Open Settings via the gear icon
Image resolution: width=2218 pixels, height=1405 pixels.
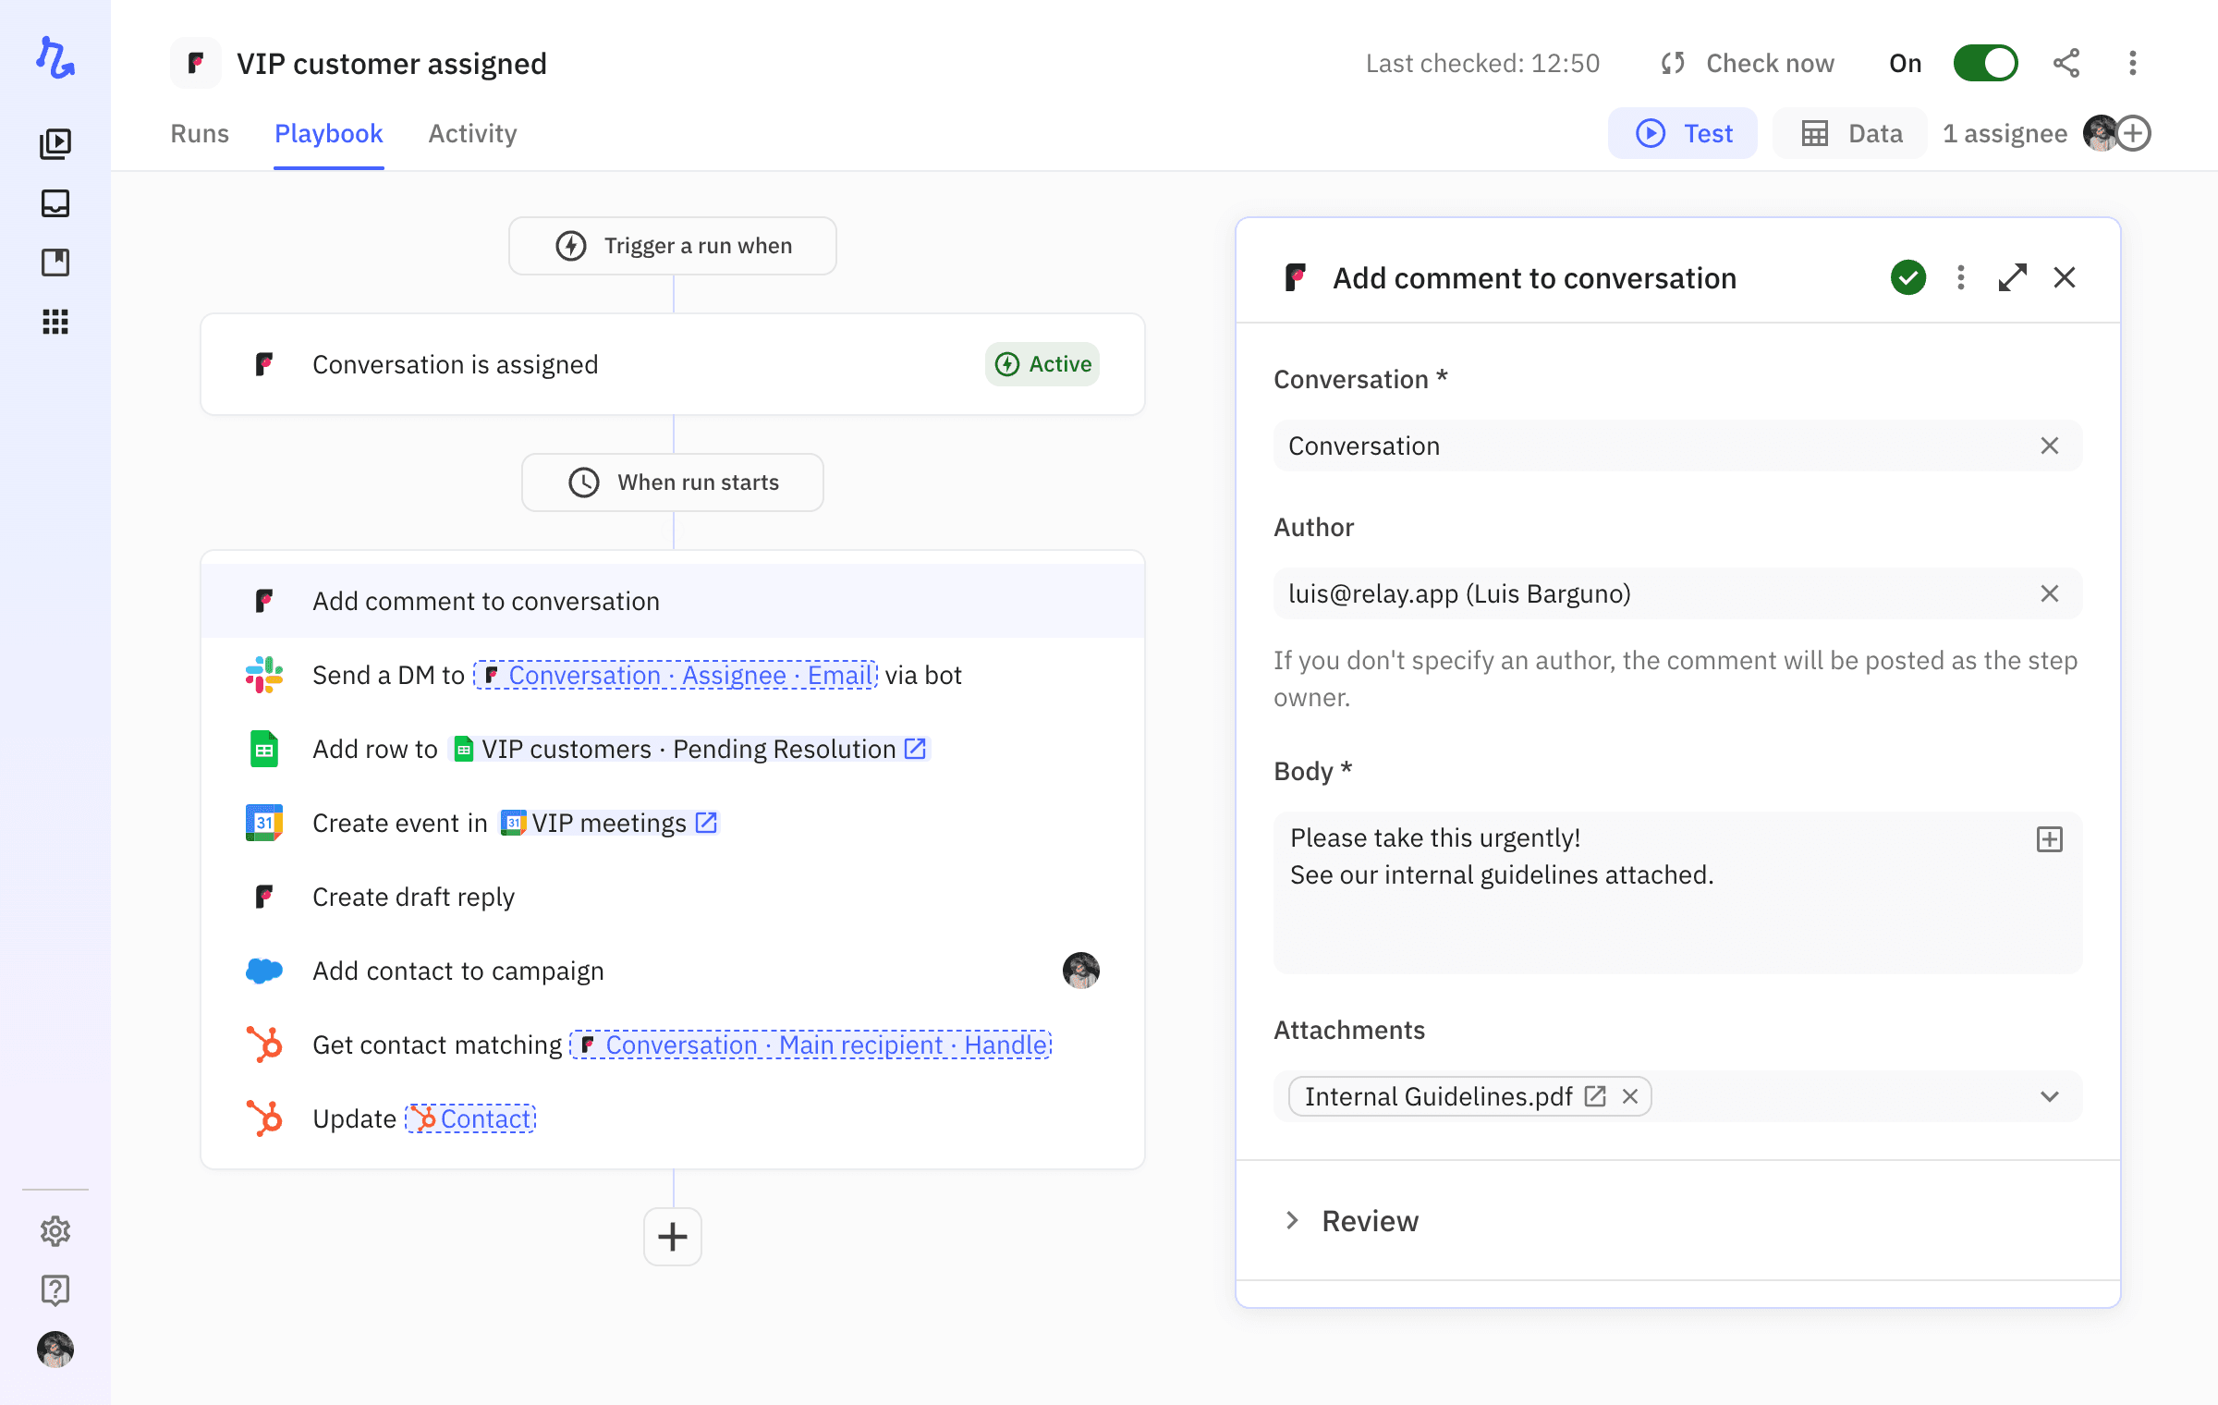click(55, 1231)
